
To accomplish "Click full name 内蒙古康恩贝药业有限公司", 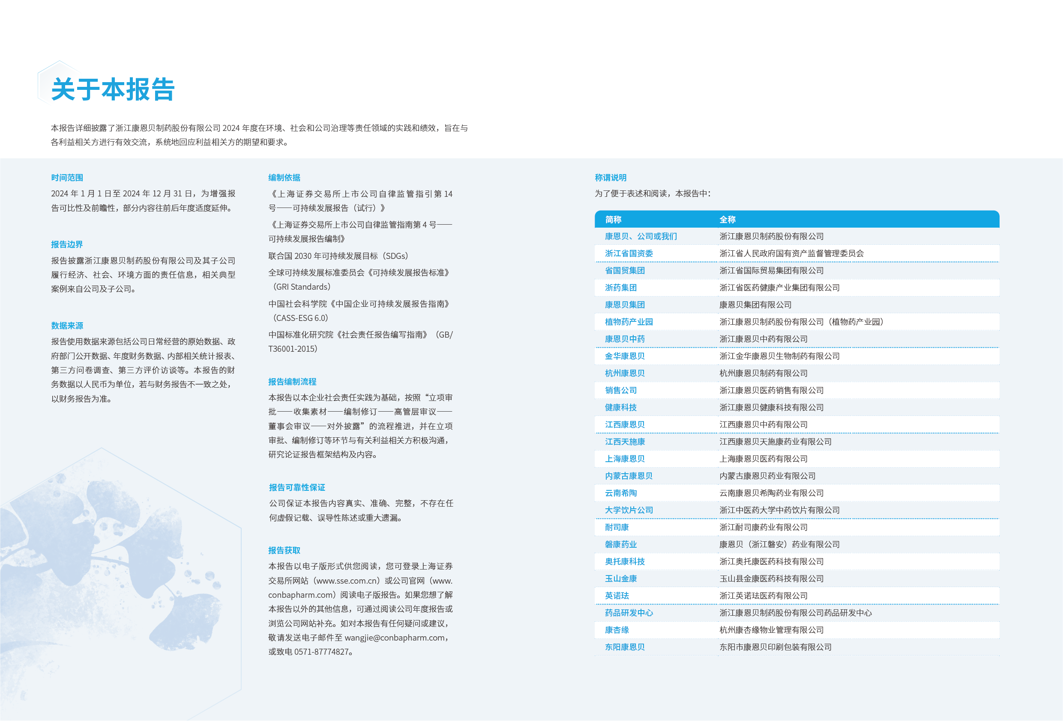I will (x=767, y=476).
